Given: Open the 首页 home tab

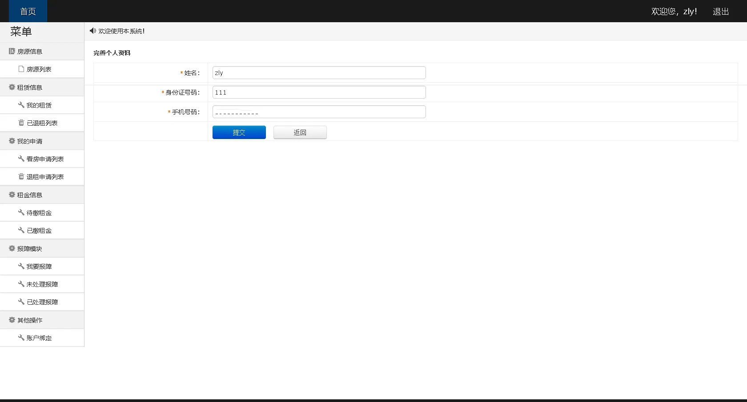Looking at the screenshot, I should click(x=28, y=11).
